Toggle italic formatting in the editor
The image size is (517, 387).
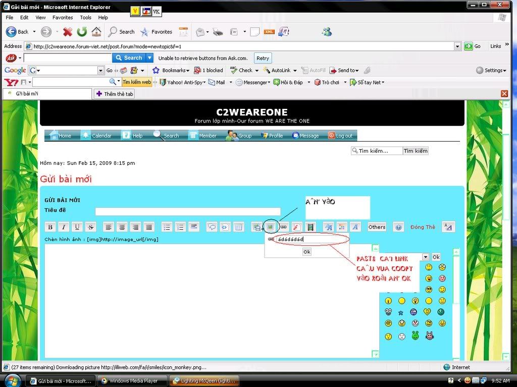tap(64, 227)
